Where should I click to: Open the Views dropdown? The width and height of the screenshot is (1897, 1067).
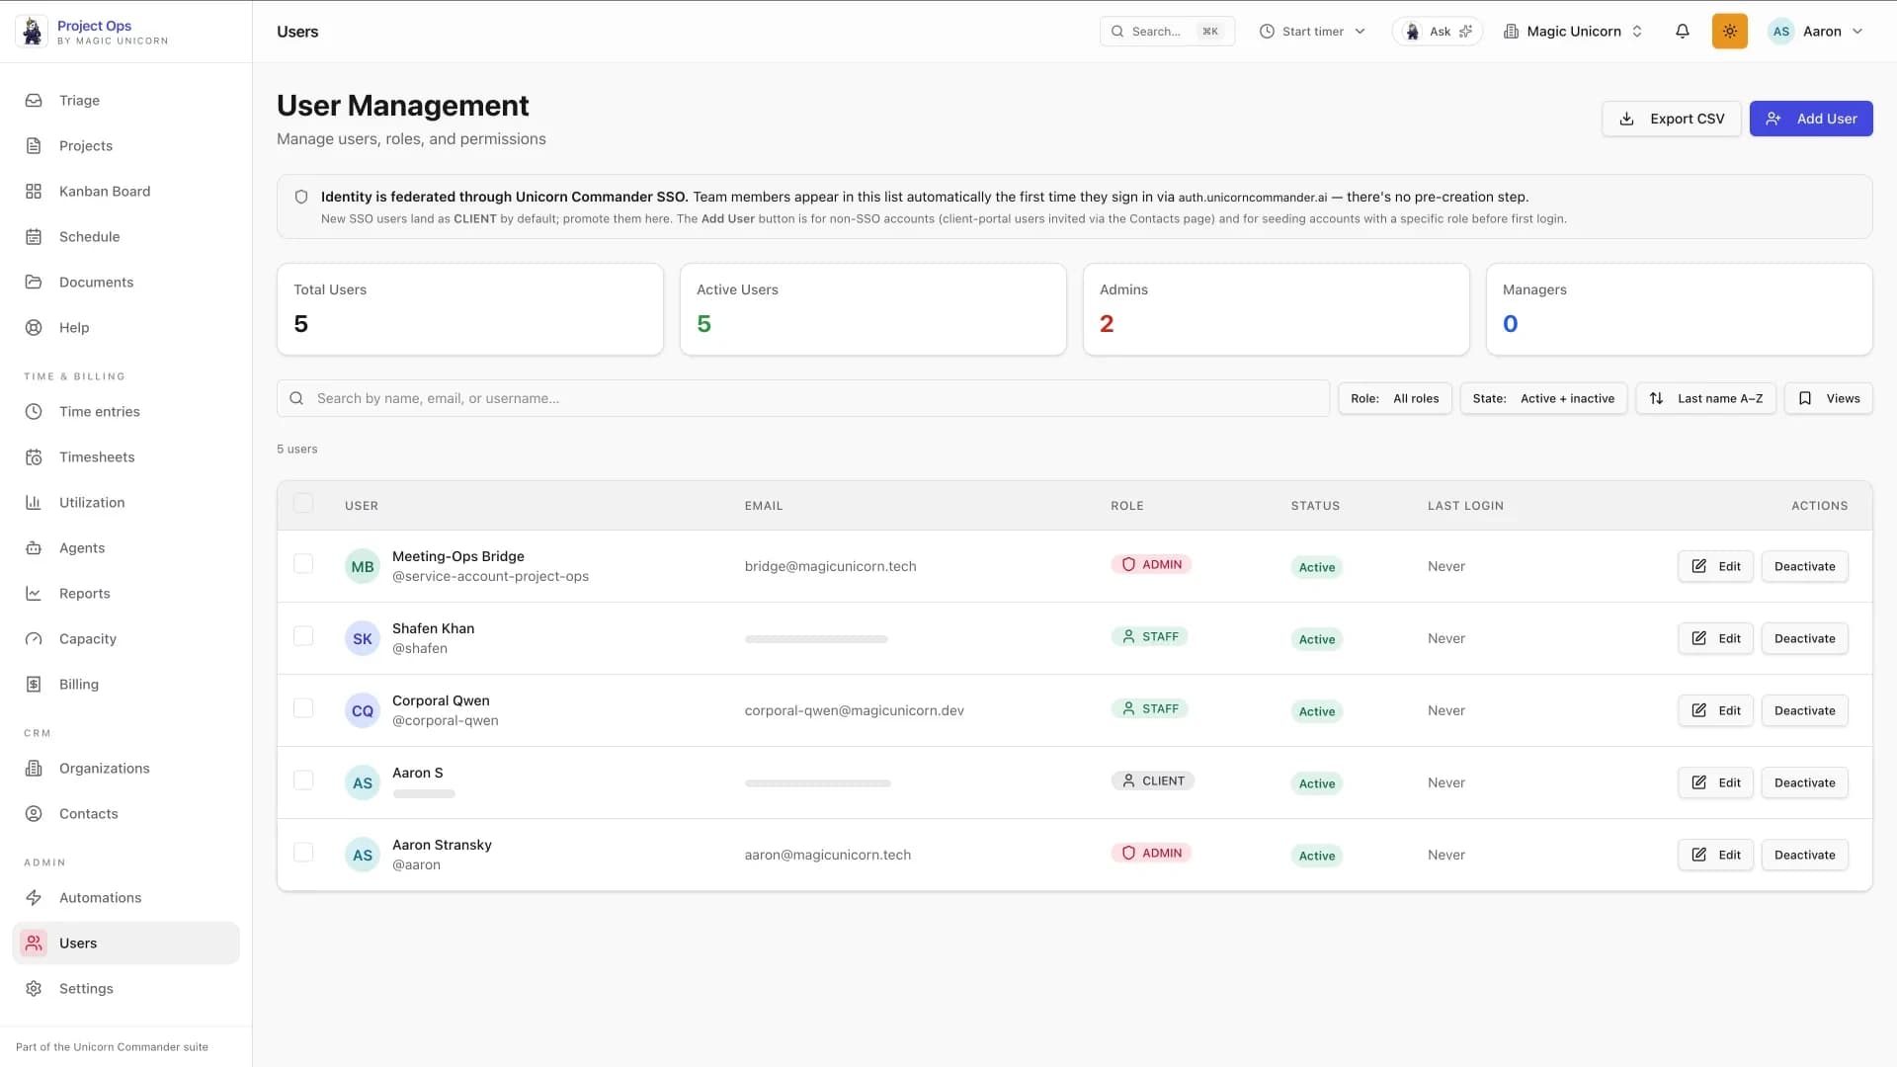point(1829,399)
